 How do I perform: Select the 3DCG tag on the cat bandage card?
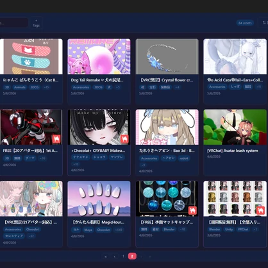click(35, 87)
